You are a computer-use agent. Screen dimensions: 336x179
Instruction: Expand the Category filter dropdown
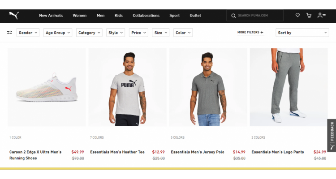pyautogui.click(x=89, y=33)
